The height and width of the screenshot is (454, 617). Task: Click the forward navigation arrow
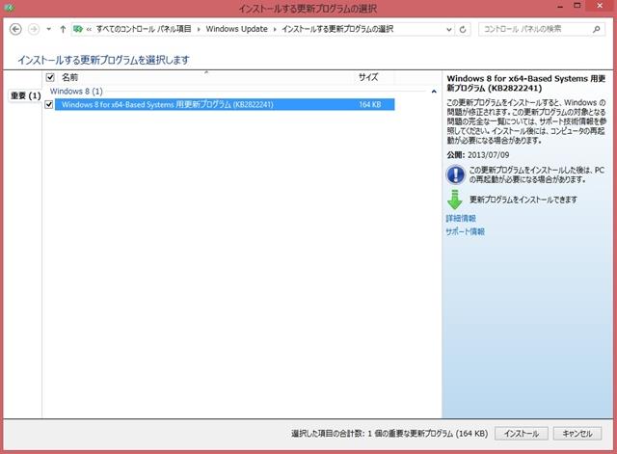point(34,29)
